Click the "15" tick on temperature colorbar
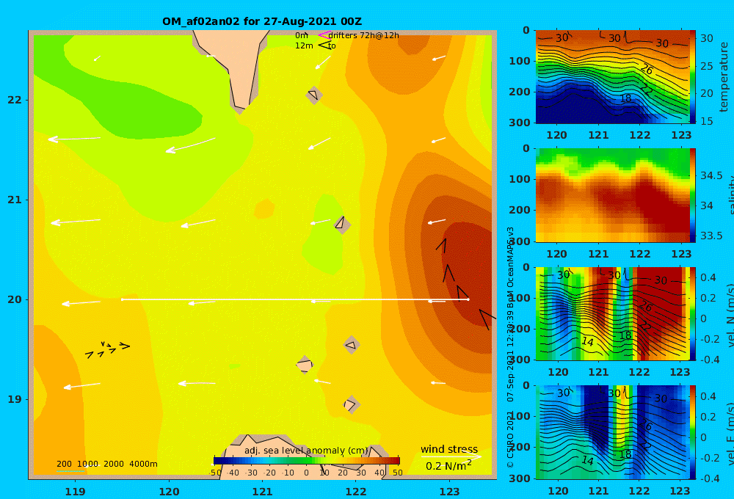This screenshot has width=734, height=499. [706, 121]
